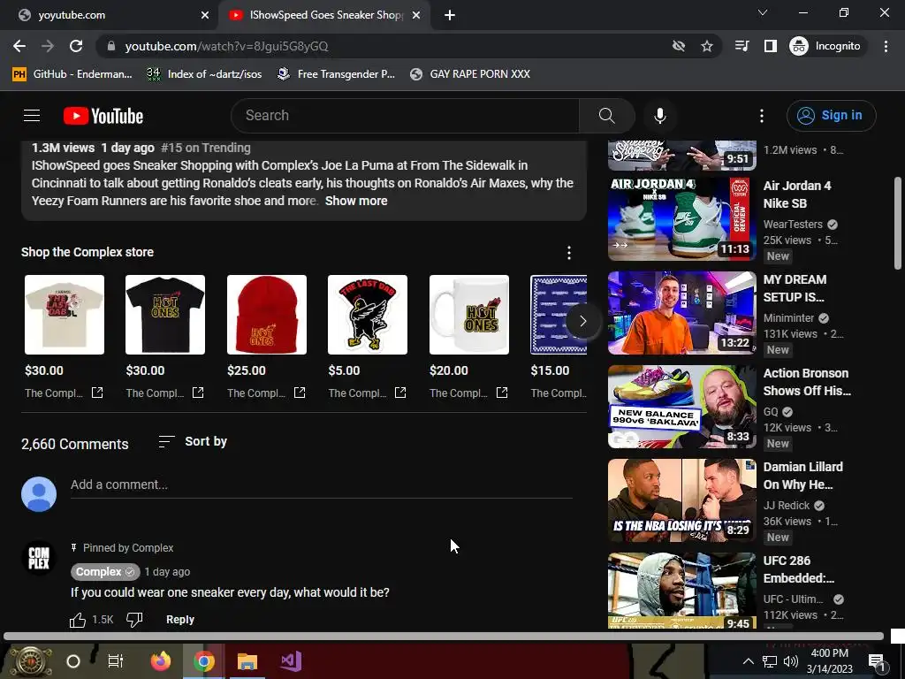The height and width of the screenshot is (679, 905).
Task: Click the user avatar beside Add a comment
Action: pos(39,494)
